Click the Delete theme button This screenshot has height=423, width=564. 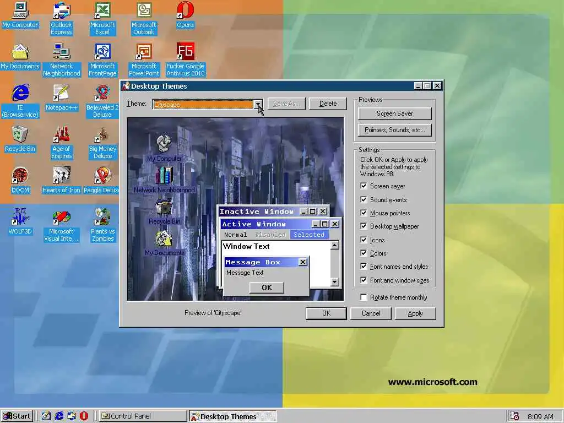tap(328, 104)
